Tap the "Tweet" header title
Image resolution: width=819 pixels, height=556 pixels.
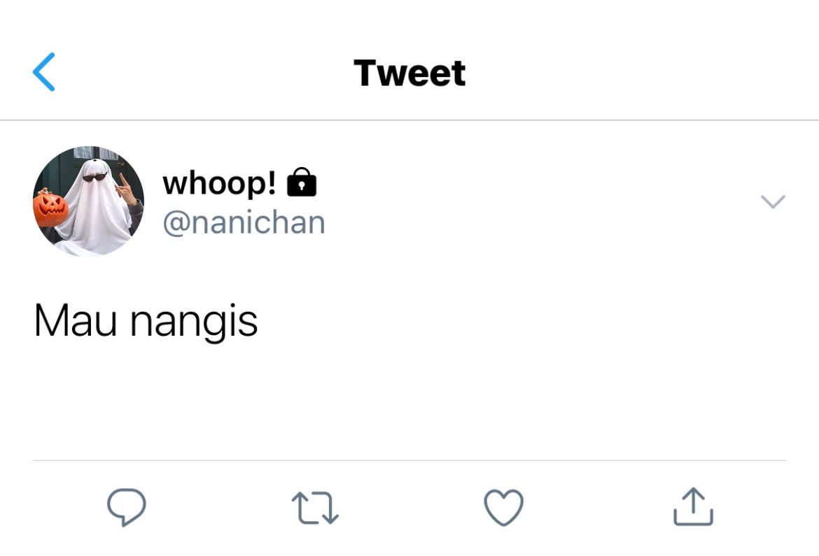(409, 73)
